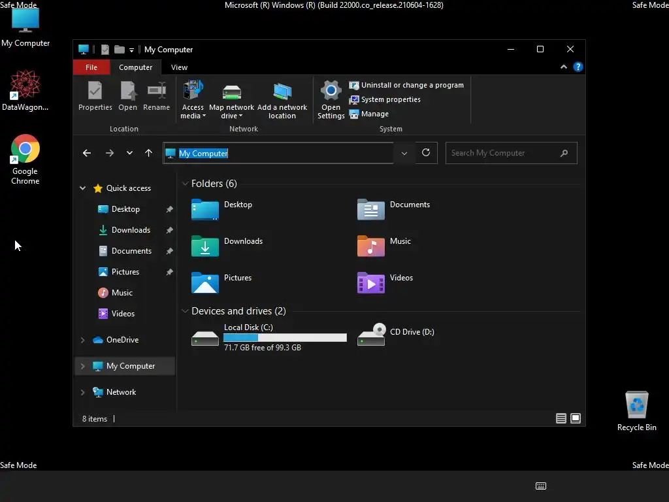Select Downloads in Quick access sidebar
Screen dimensions: 669x502
tap(131, 230)
